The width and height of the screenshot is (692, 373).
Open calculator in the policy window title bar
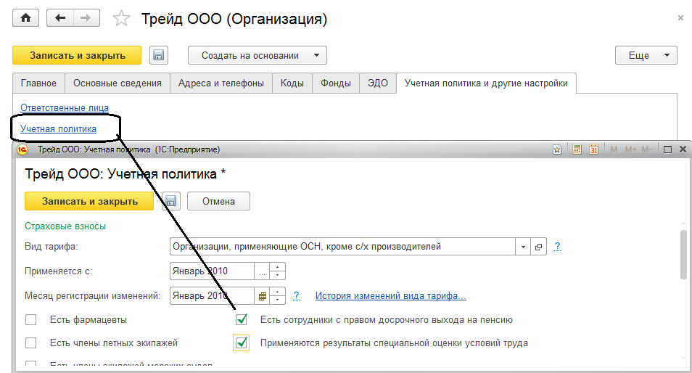point(577,149)
